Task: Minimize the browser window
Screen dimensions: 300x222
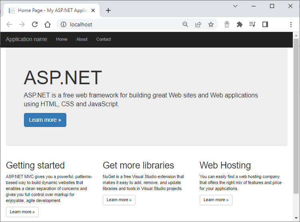Action: (x=254, y=6)
